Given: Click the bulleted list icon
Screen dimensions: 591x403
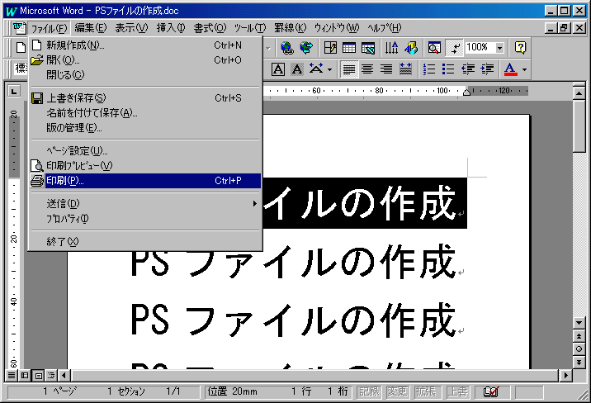Looking at the screenshot, I should [448, 69].
